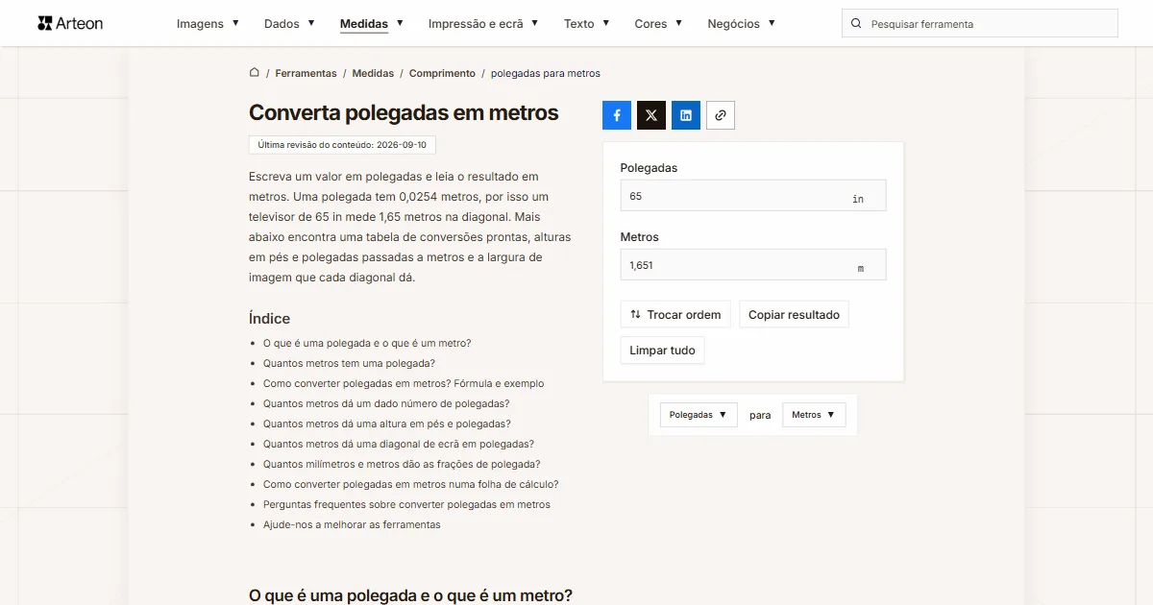Open the Impressão e ecrã menu
The image size is (1153, 605).
(x=483, y=24)
